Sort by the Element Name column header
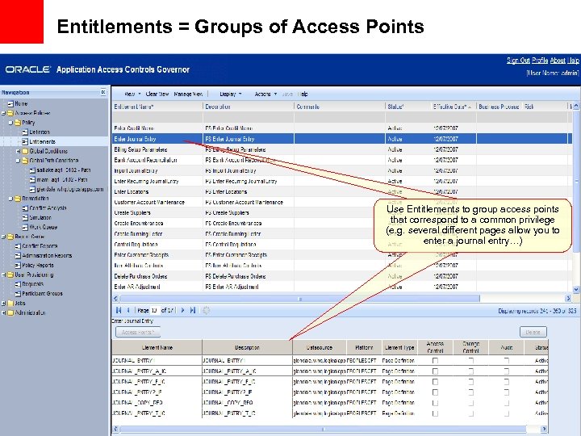The height and width of the screenshot is (436, 581). (157, 348)
